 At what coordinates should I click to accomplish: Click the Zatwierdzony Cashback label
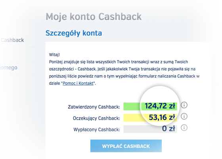[x=94, y=107]
